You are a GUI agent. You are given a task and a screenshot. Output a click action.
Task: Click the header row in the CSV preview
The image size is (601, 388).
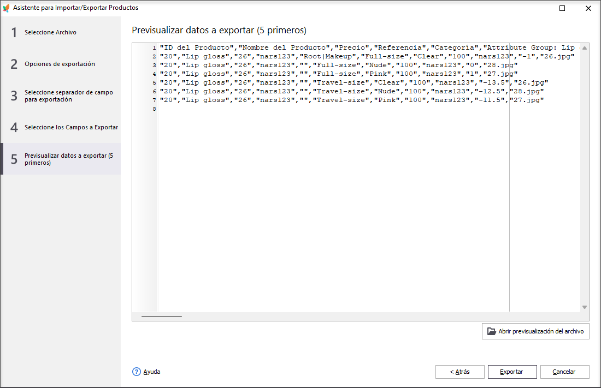click(x=328, y=48)
